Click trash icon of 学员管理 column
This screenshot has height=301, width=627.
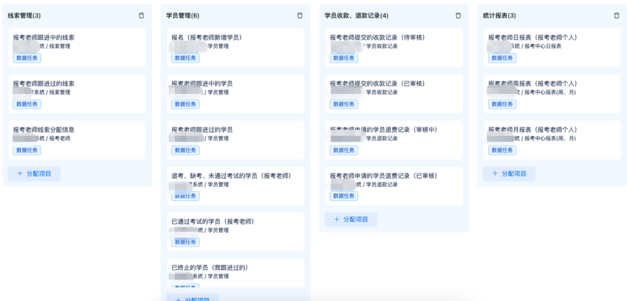pyautogui.click(x=300, y=16)
